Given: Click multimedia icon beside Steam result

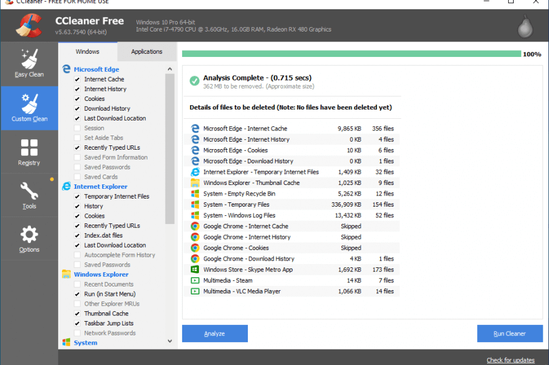Looking at the screenshot, I should pos(195,280).
